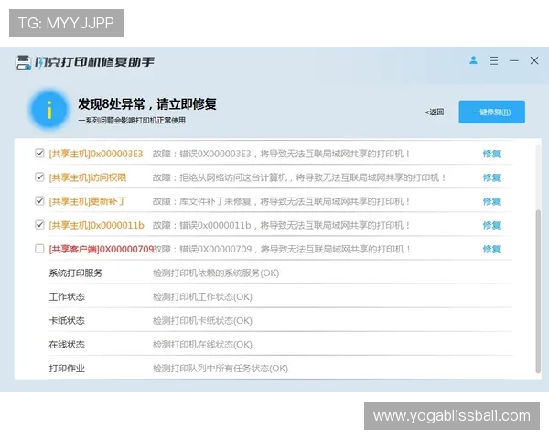Select the 卡纸状态 row
This screenshot has height=439, width=549.
pos(280,320)
